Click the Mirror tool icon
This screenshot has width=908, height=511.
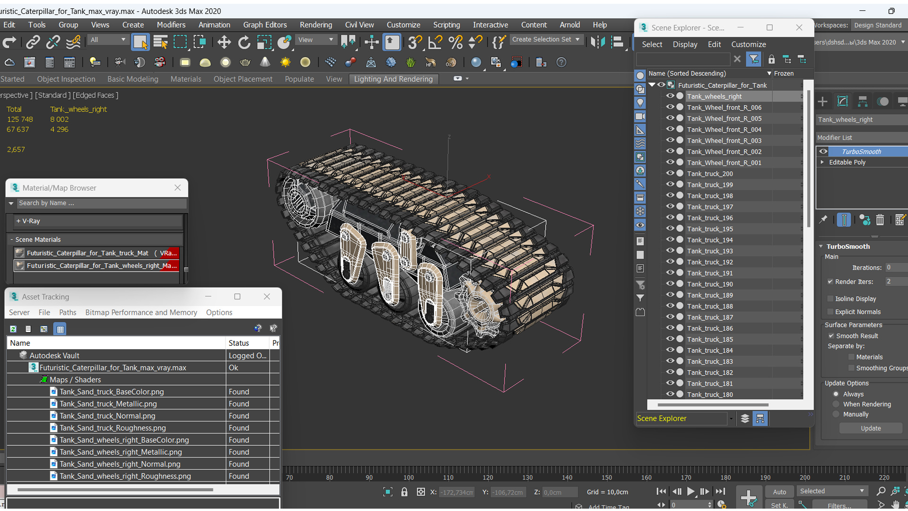coord(598,42)
